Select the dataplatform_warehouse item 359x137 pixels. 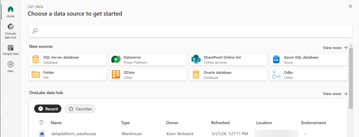(x=74, y=134)
